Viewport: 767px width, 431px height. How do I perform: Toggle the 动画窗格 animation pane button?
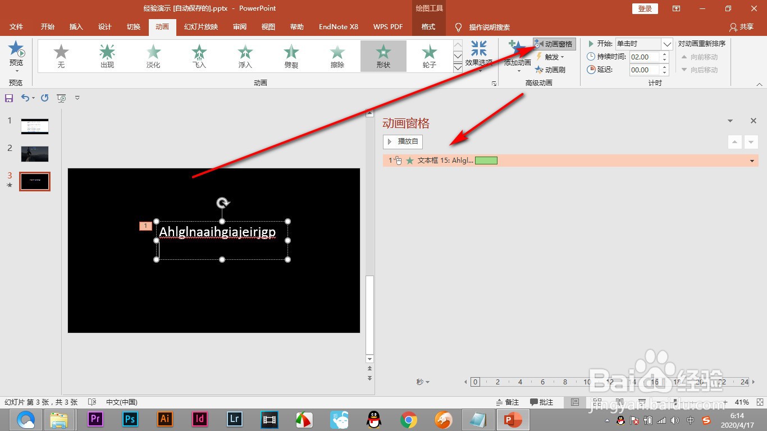pos(554,44)
